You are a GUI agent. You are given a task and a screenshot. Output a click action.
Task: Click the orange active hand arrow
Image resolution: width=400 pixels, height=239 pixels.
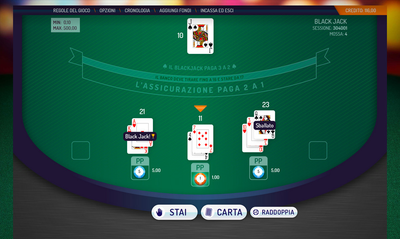point(200,109)
